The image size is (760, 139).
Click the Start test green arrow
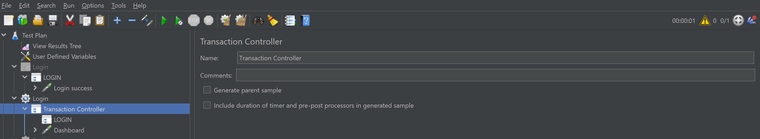tap(164, 21)
